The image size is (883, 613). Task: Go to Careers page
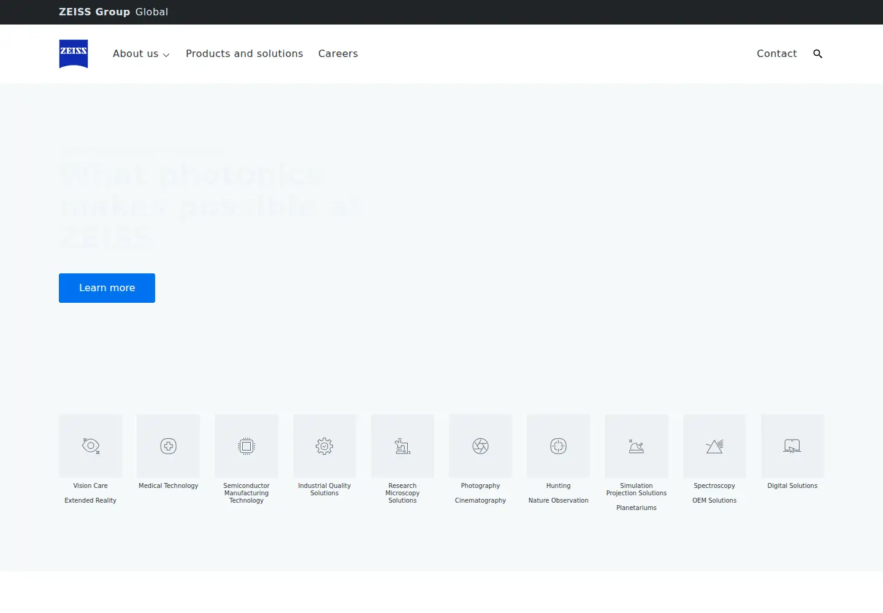[x=338, y=53]
